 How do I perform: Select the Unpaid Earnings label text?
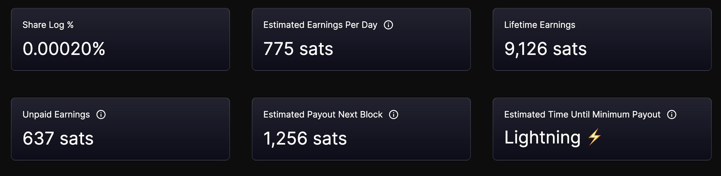pyautogui.click(x=56, y=115)
